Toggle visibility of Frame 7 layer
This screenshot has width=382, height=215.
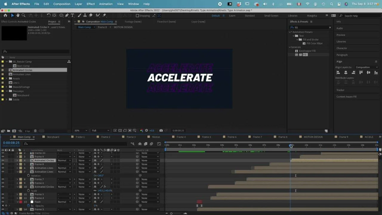3,179
